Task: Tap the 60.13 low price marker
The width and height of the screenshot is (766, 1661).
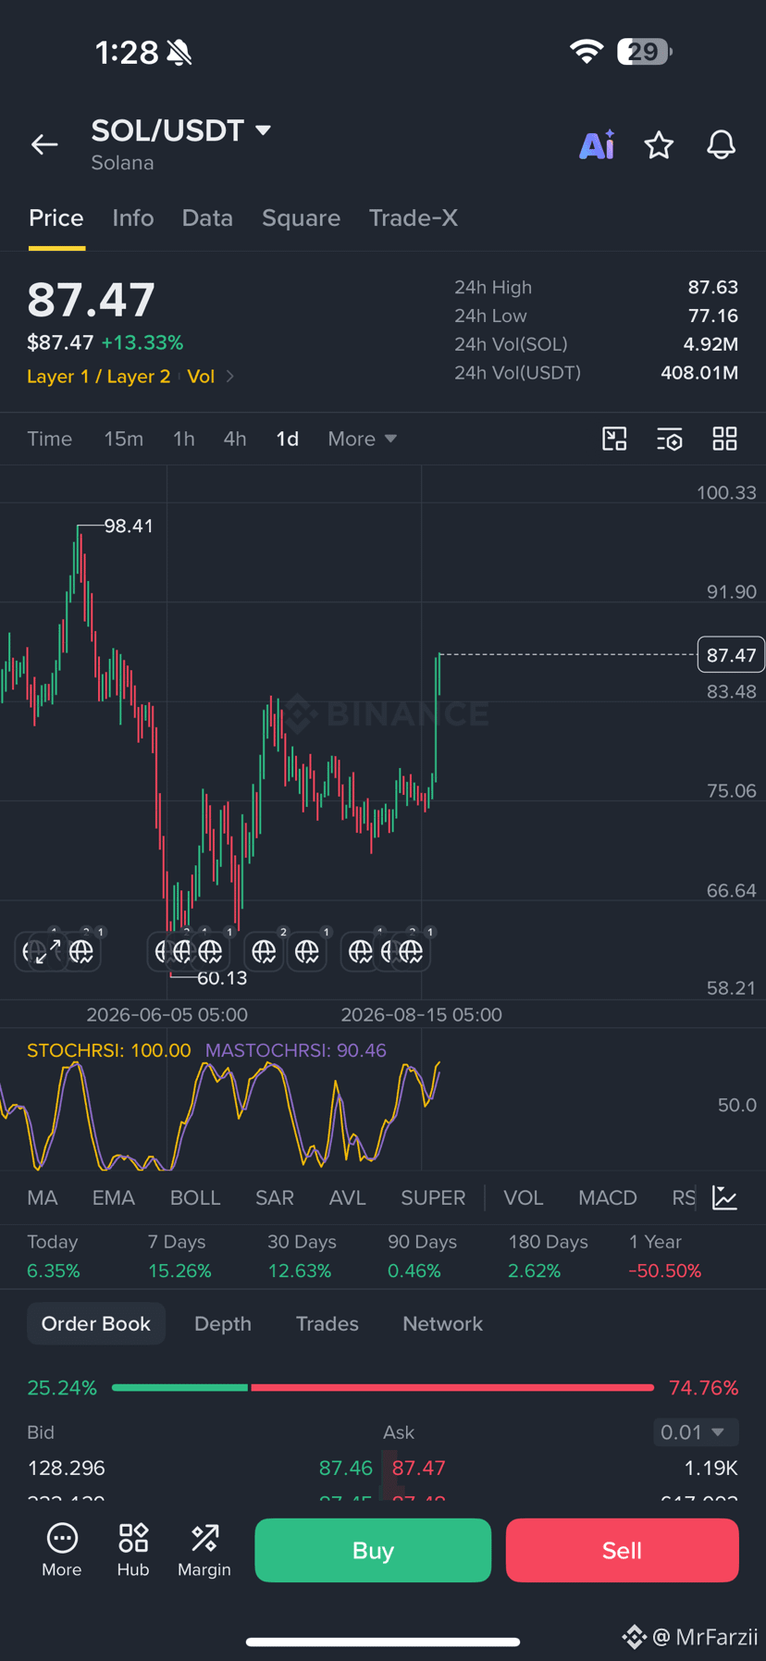Action: [x=222, y=978]
